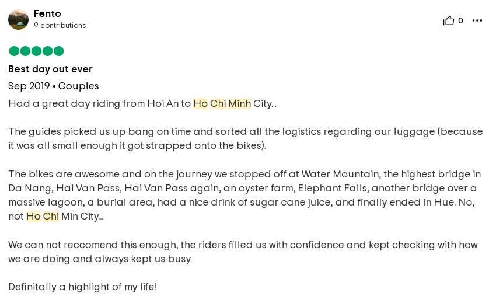The height and width of the screenshot is (296, 496).
Task: Select the first green rating bubble
Action: 14,51
